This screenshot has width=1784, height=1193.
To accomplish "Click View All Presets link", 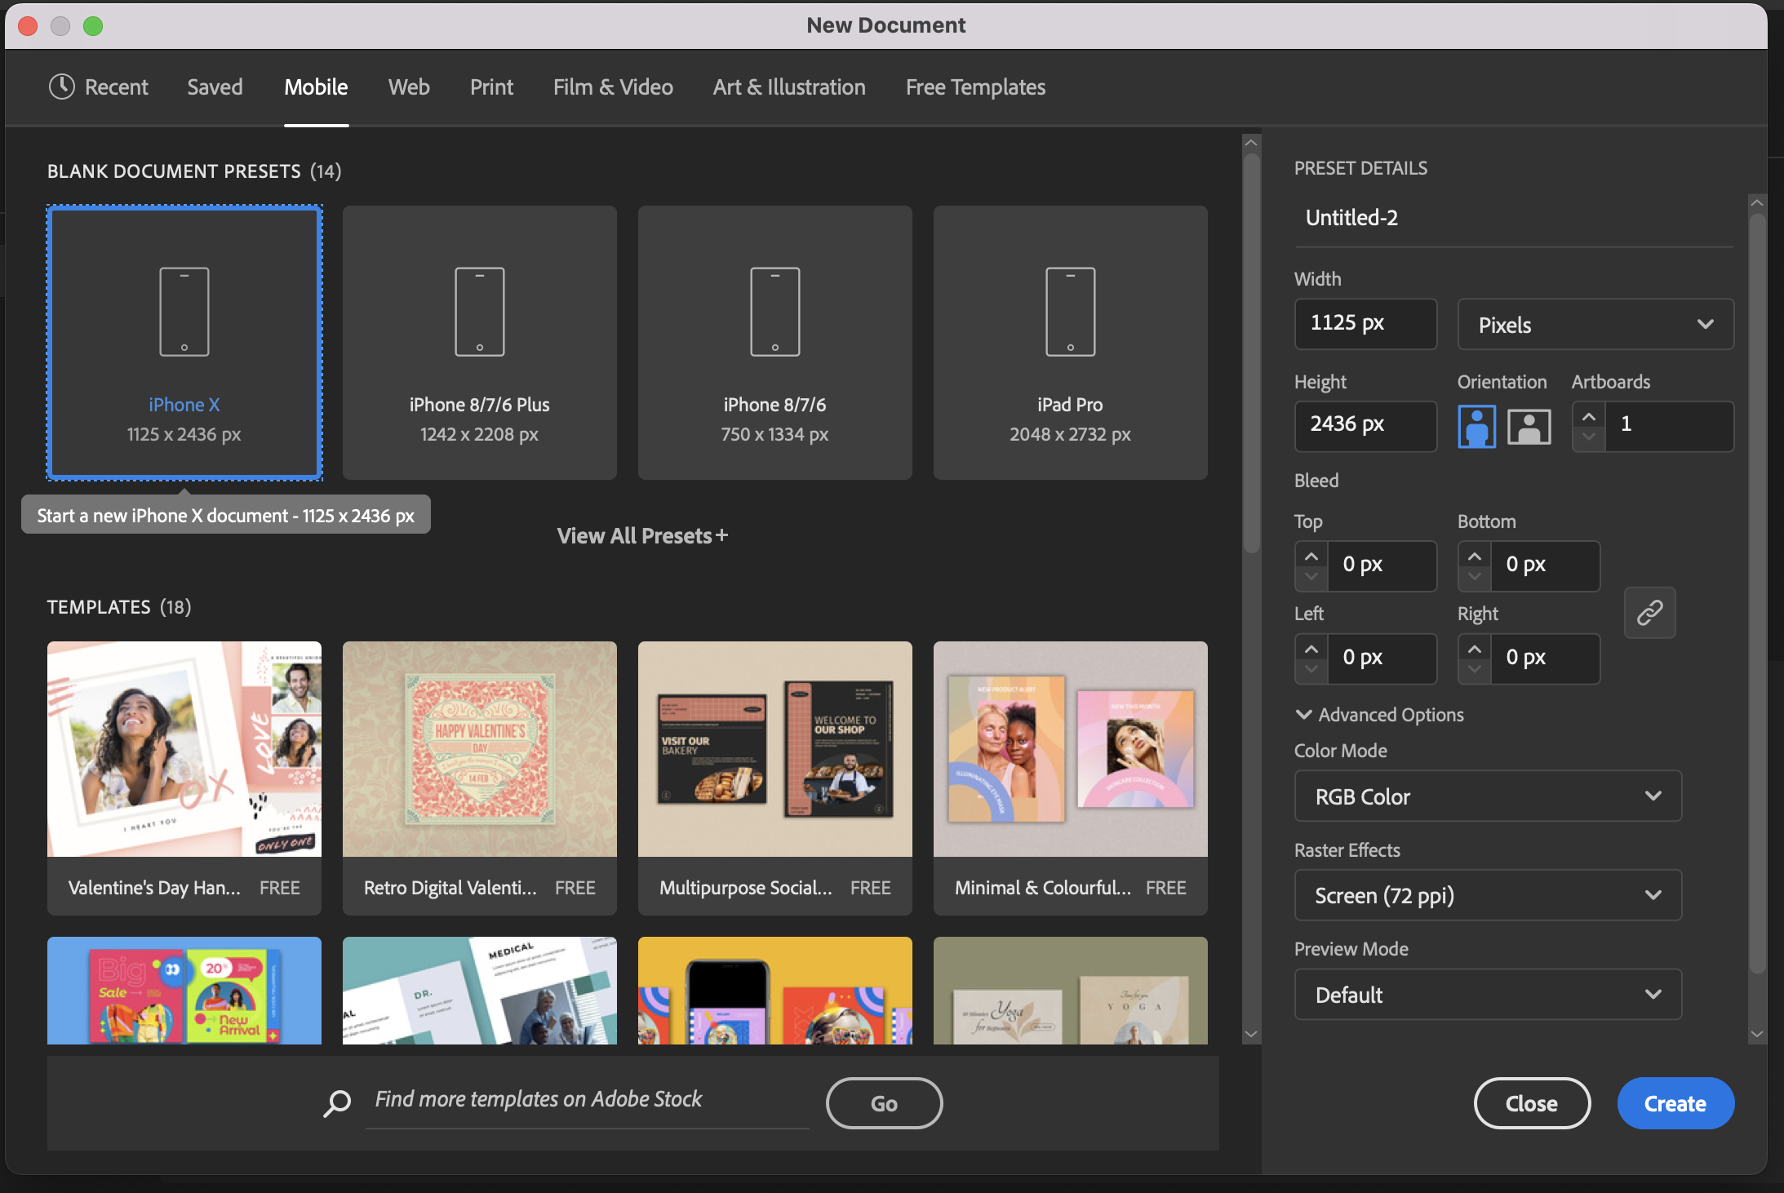I will tap(641, 536).
